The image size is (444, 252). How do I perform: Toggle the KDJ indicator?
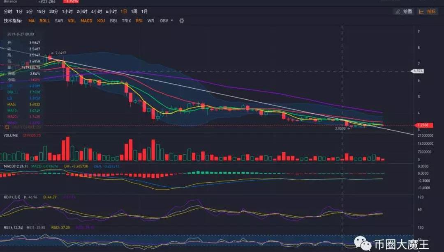click(101, 21)
